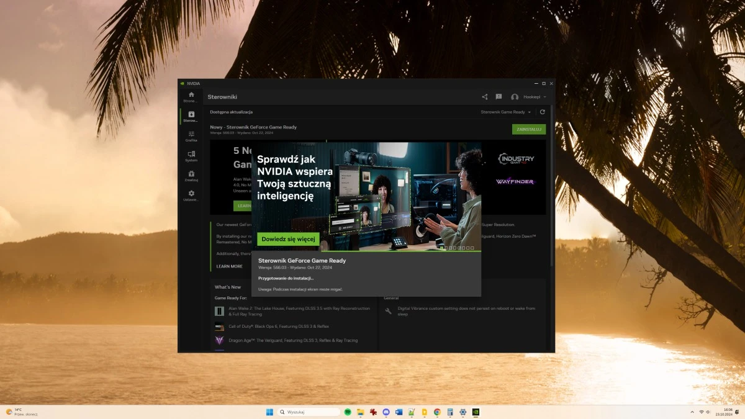Open the Windows Start menu

tap(269, 412)
